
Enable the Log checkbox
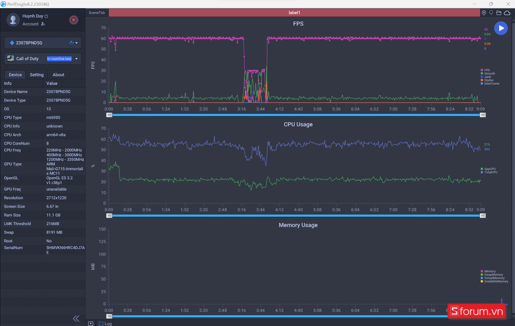101,323
